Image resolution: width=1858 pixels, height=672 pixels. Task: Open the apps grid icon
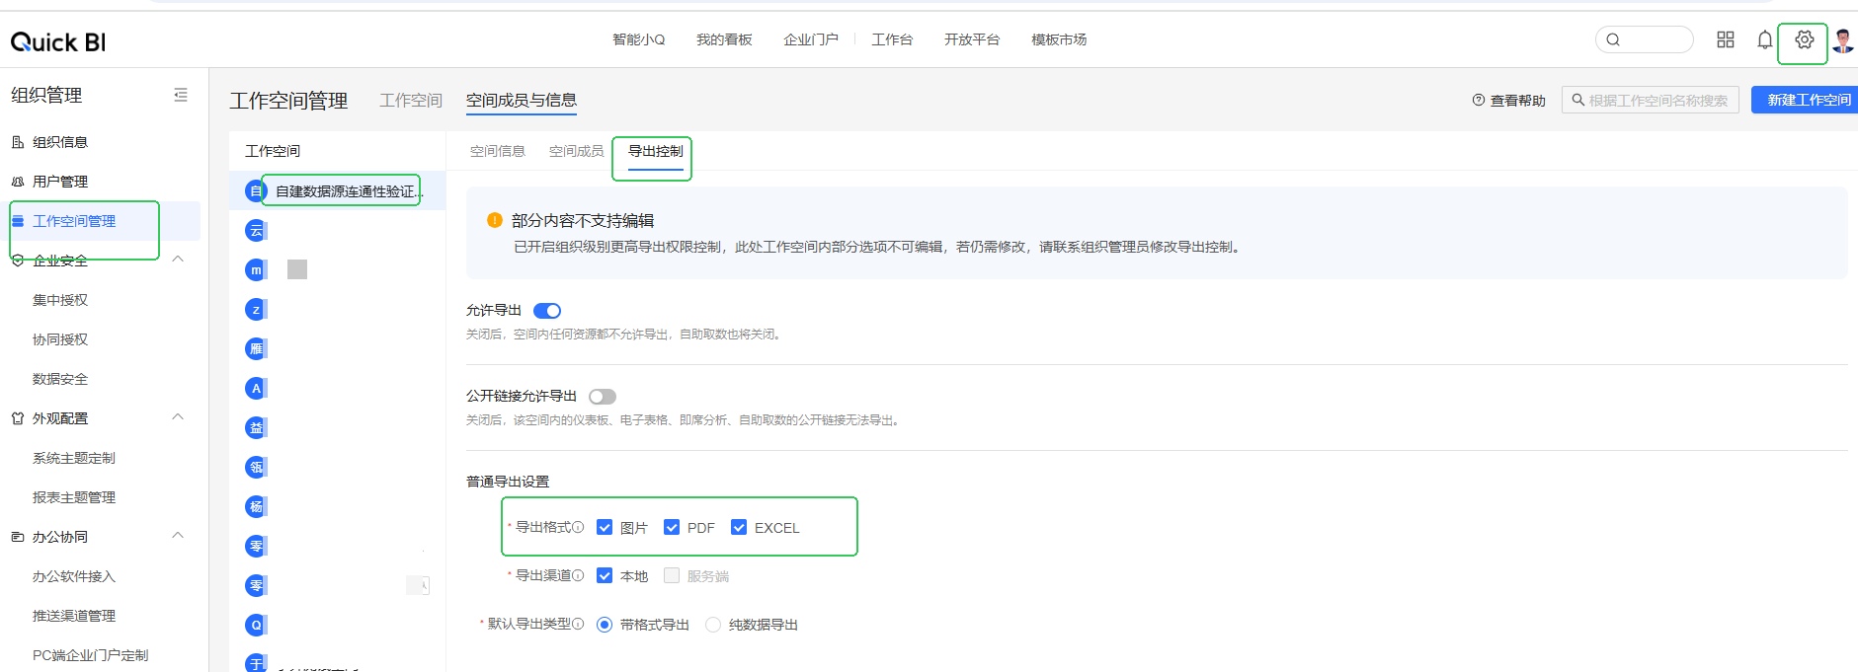click(x=1726, y=39)
